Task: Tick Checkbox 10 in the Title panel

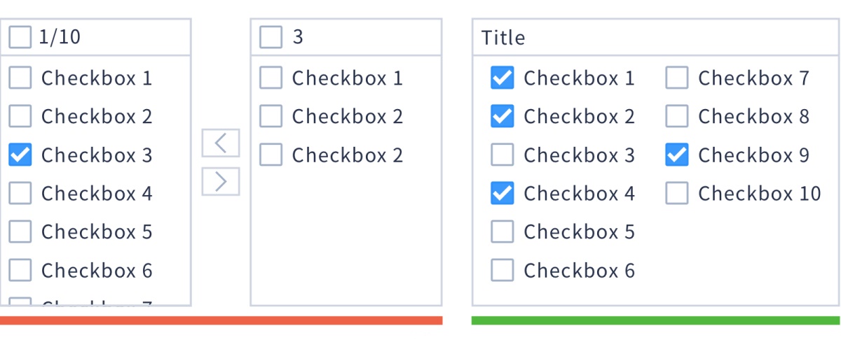Action: (x=676, y=193)
